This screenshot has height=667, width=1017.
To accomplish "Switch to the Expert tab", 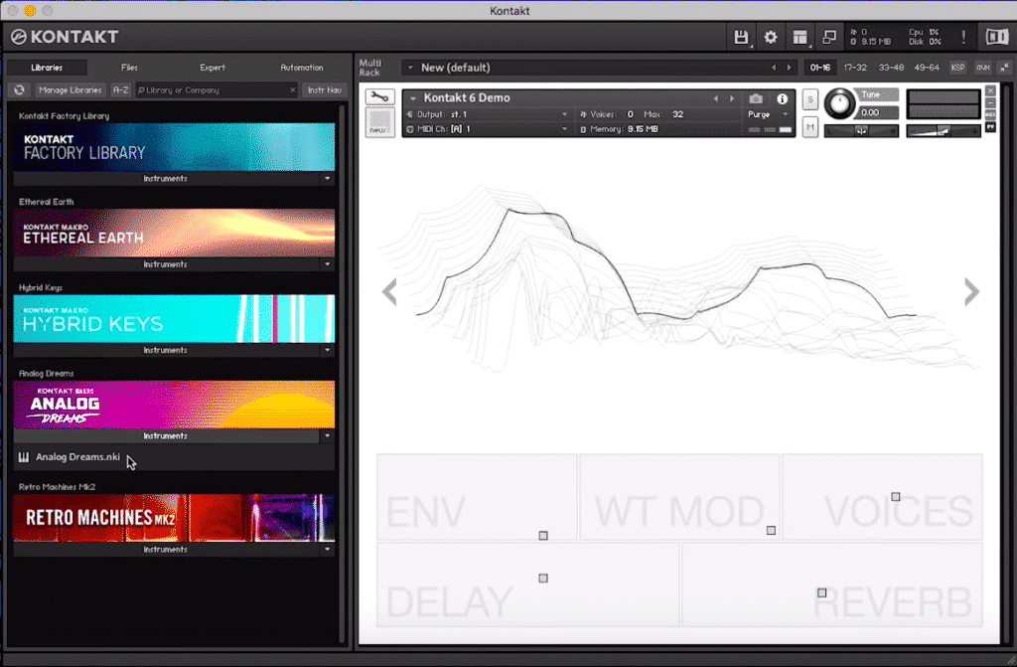I will (213, 68).
